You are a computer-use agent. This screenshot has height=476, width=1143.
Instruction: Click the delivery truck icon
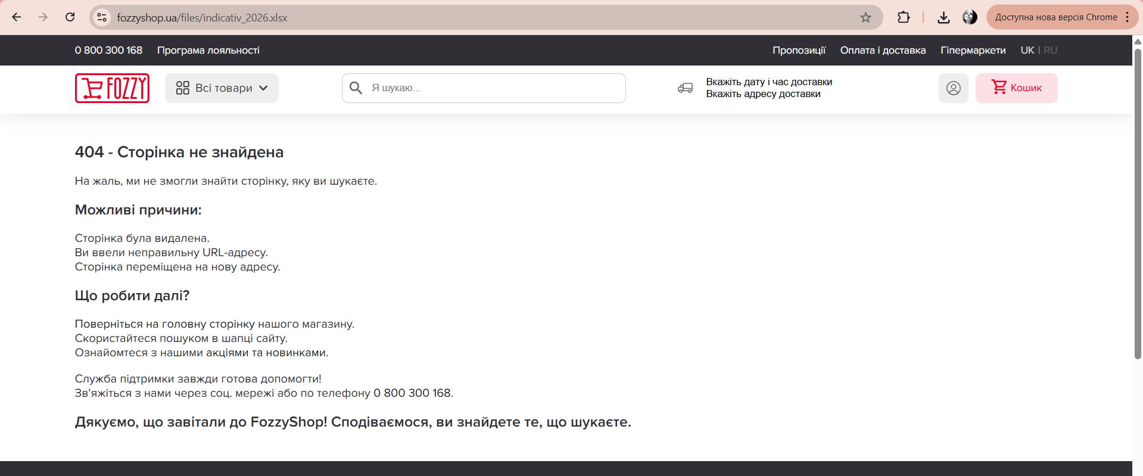click(685, 88)
